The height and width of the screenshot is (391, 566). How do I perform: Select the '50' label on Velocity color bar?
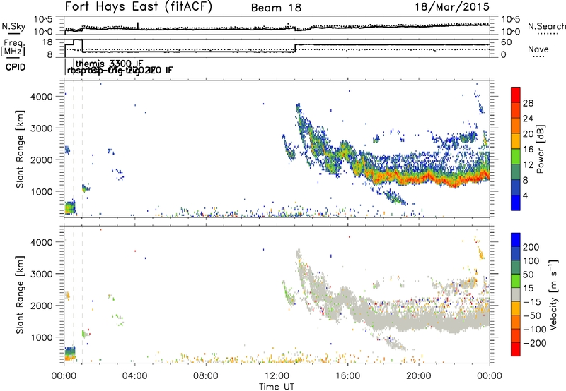pyautogui.click(x=528, y=275)
